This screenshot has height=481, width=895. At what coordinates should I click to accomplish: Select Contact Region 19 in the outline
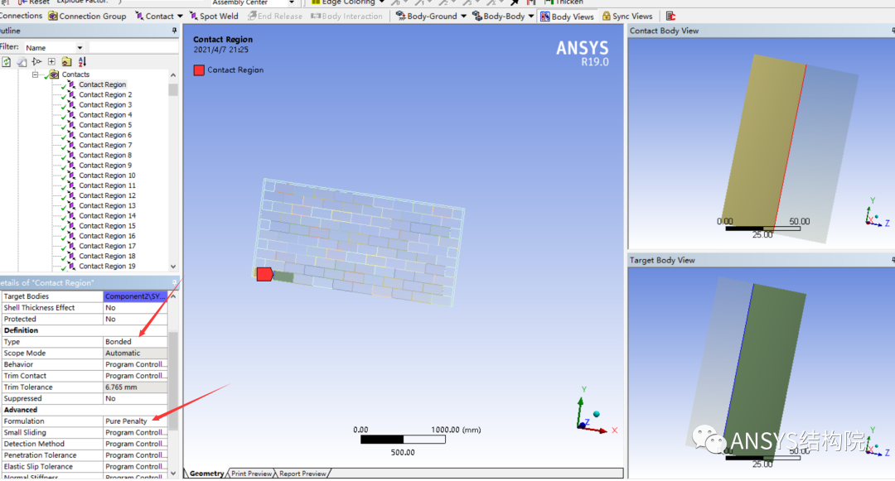point(107,266)
